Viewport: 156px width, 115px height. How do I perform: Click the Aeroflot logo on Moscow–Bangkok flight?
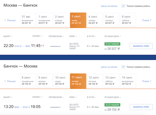coord(55,46)
